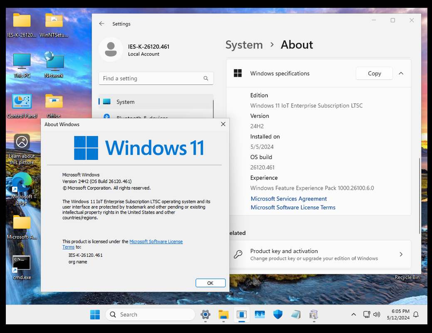This screenshot has height=333, width=432.
Task: Click the taskbar Search box
Action: pyautogui.click(x=151, y=315)
